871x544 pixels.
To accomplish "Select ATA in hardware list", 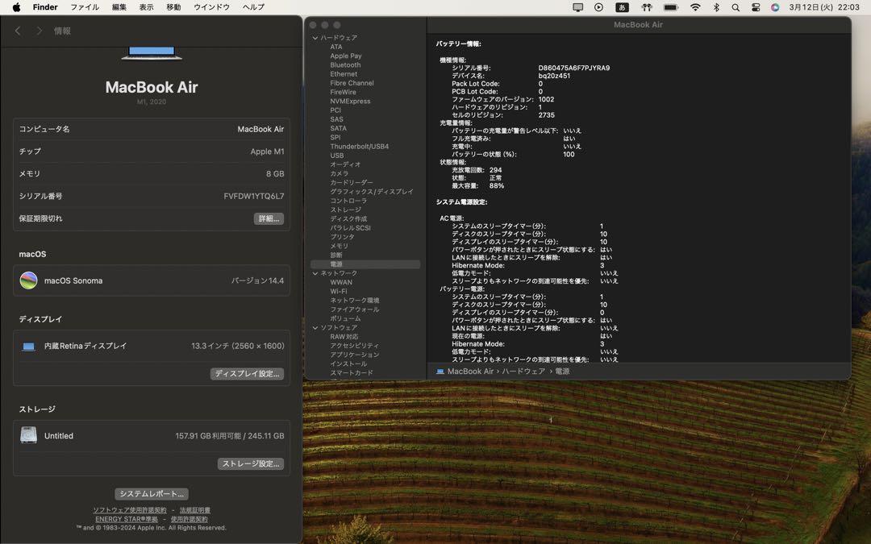I will (336, 47).
